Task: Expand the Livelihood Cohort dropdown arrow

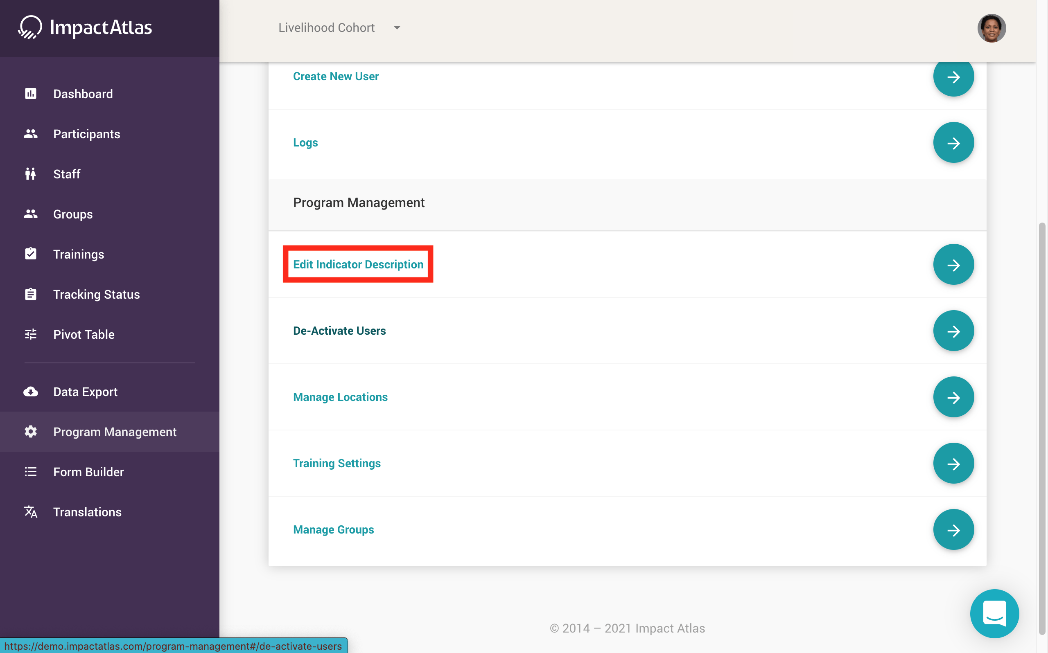Action: click(397, 28)
